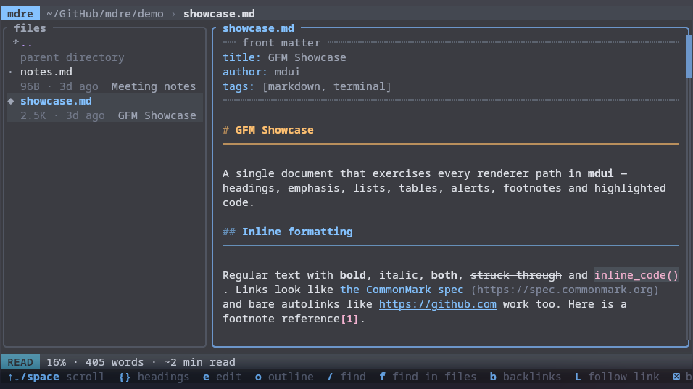Click the 'Inline formatting' heading
The height and width of the screenshot is (389, 693).
tap(297, 232)
